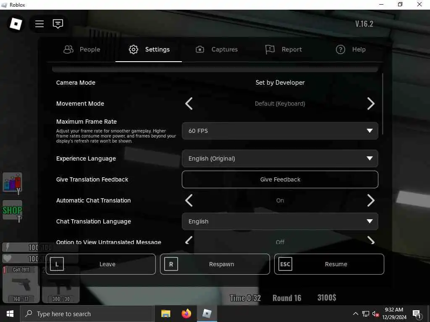Open File Explorer from taskbar
Image resolution: width=430 pixels, height=322 pixels.
165,314
